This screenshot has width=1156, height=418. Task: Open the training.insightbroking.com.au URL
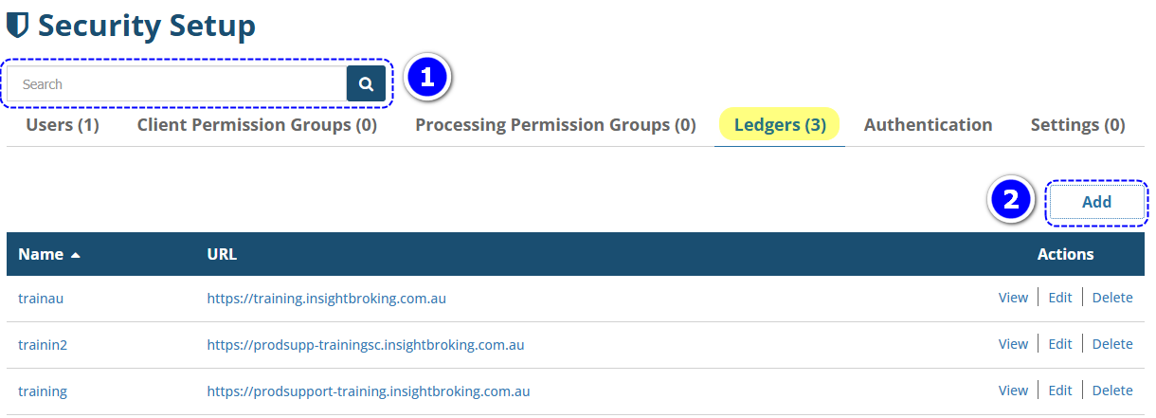point(326,299)
